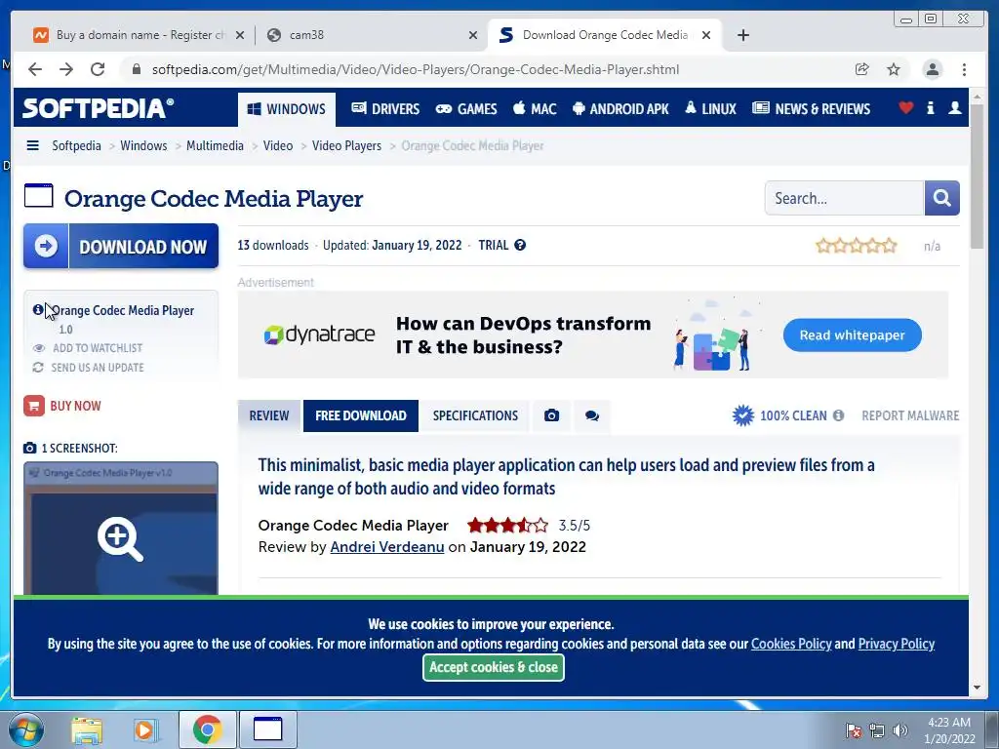The height and width of the screenshot is (749, 999).
Task: Click the red heart icon in header
Action: tap(905, 108)
